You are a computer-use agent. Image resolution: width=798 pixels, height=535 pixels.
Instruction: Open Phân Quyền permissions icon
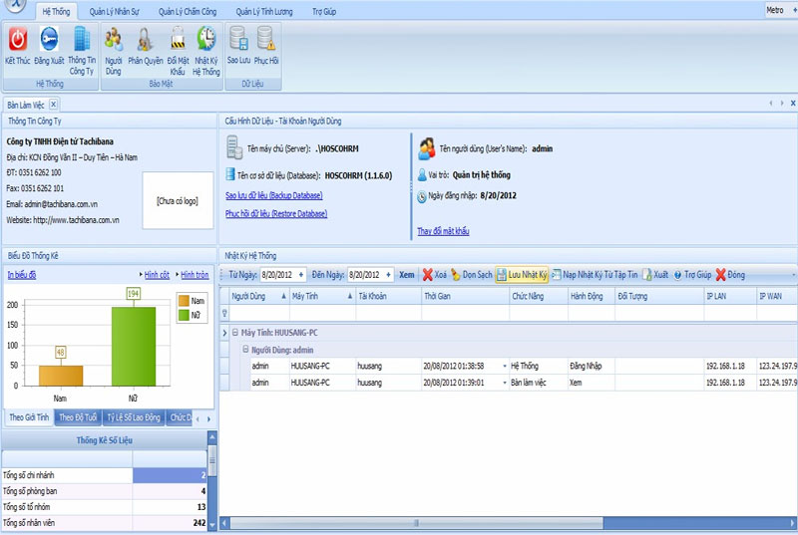tap(146, 39)
